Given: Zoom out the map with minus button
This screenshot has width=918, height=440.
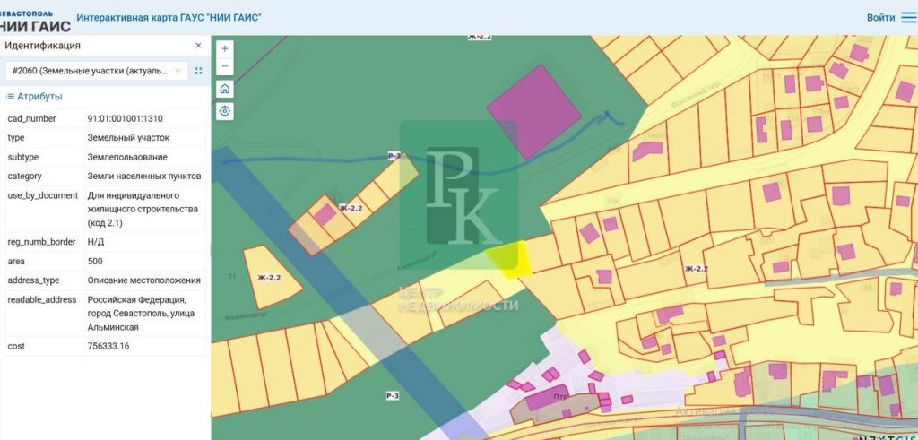Looking at the screenshot, I should click(x=224, y=66).
